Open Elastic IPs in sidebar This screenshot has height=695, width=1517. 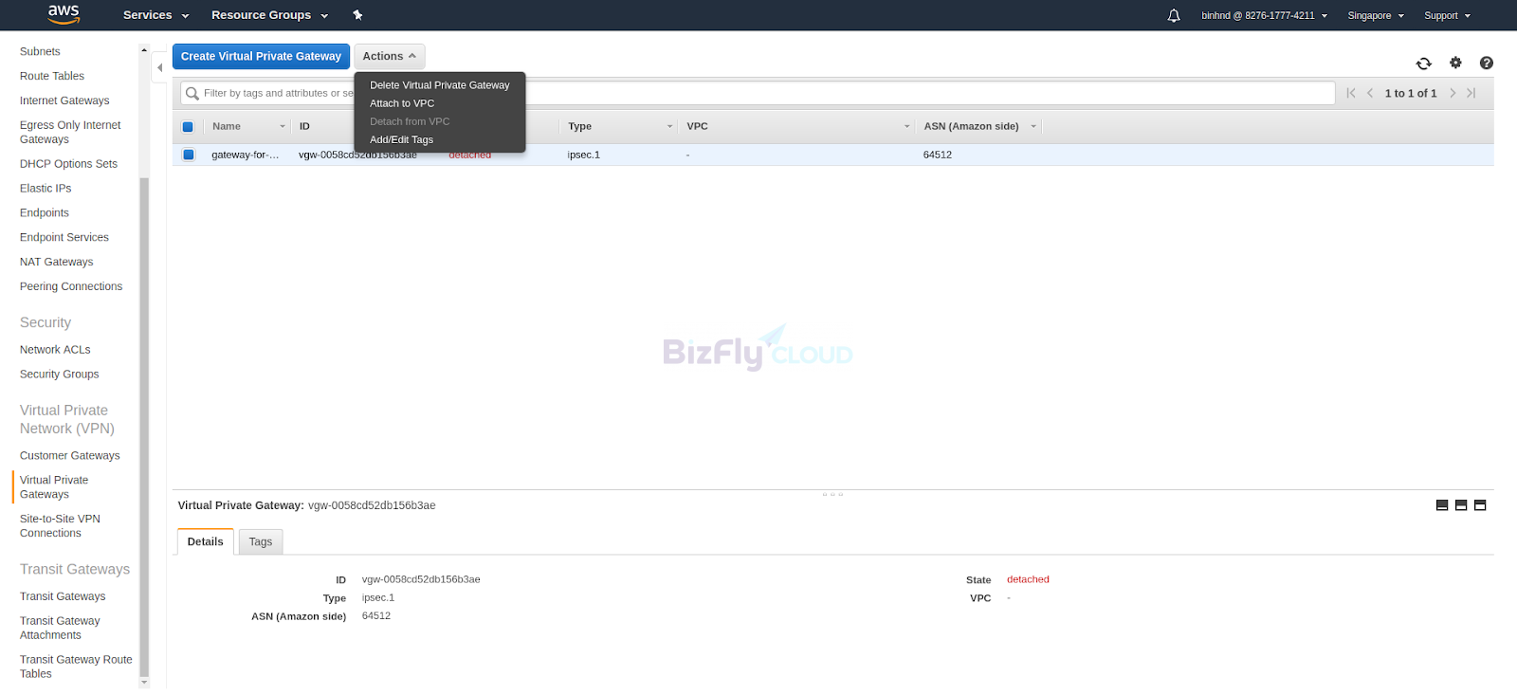pos(46,189)
